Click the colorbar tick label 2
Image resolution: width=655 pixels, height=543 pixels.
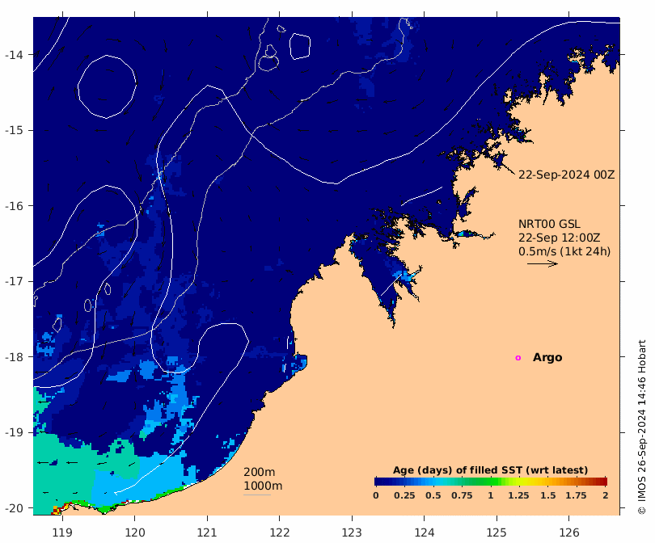point(606,495)
